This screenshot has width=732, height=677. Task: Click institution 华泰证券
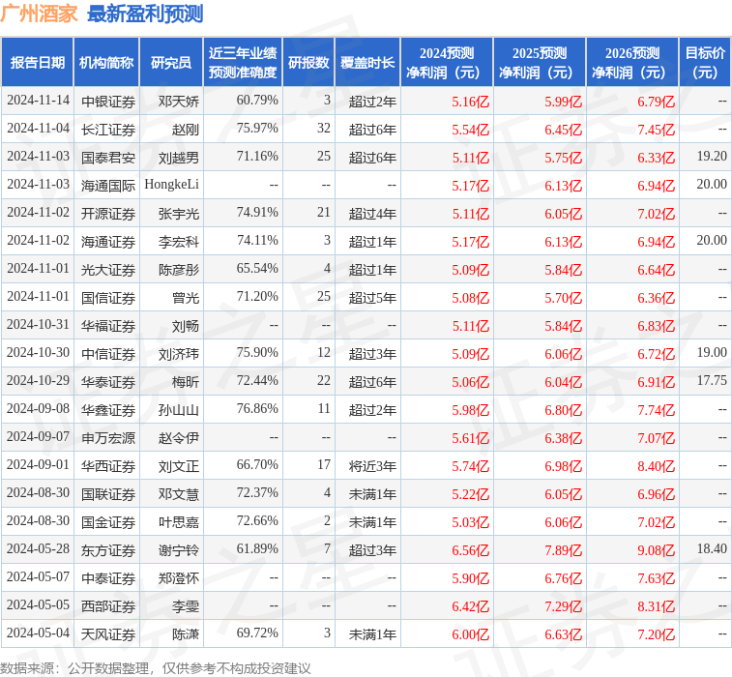click(x=108, y=381)
